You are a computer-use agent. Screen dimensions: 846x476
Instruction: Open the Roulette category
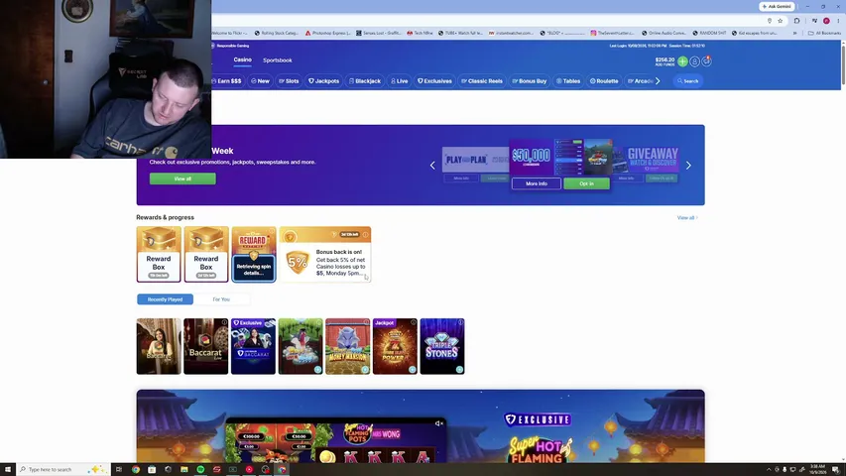coord(604,81)
